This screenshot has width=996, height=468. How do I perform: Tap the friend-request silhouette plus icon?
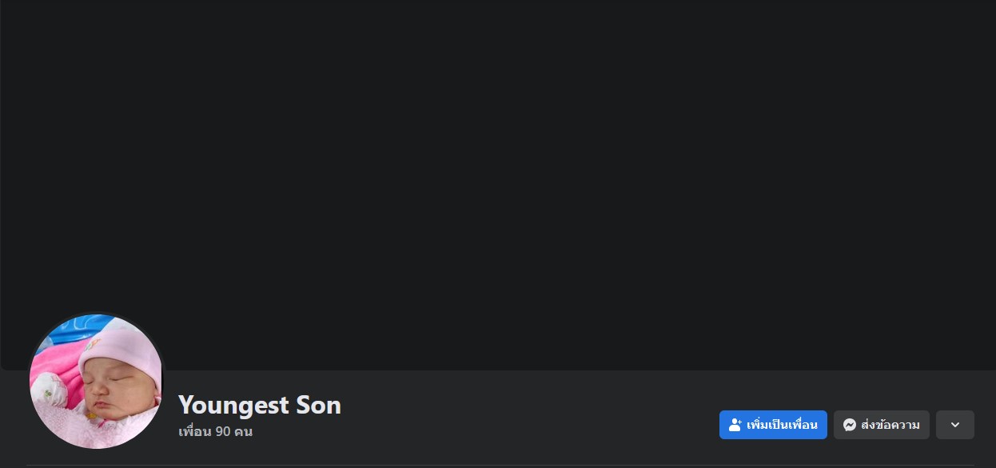[735, 425]
